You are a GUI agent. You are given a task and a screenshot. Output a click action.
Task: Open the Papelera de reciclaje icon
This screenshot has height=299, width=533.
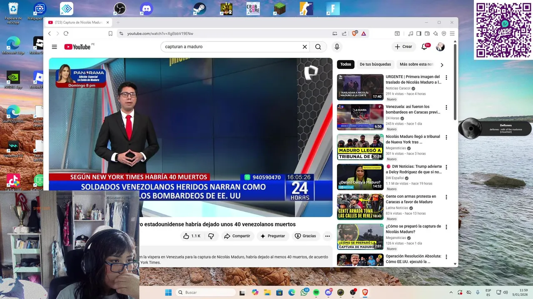click(13, 12)
